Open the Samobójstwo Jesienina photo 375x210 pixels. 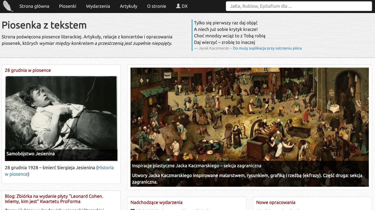pos(61,118)
